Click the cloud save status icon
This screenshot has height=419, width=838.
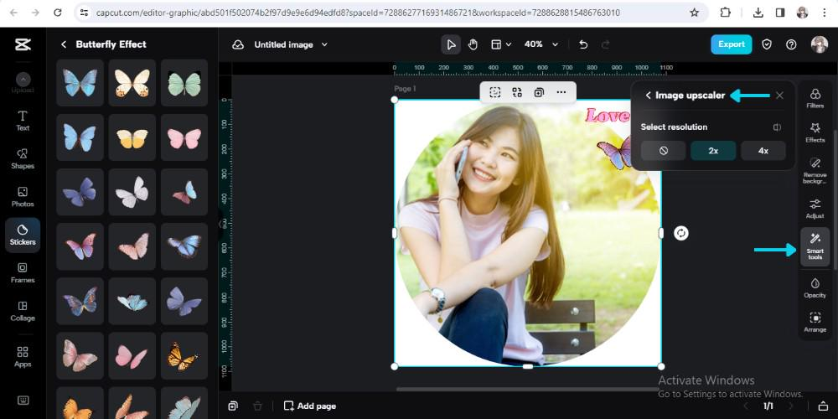[238, 45]
